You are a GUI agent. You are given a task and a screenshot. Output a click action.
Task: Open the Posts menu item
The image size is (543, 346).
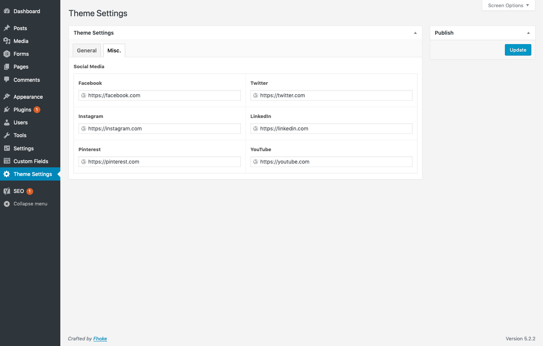click(x=30, y=28)
